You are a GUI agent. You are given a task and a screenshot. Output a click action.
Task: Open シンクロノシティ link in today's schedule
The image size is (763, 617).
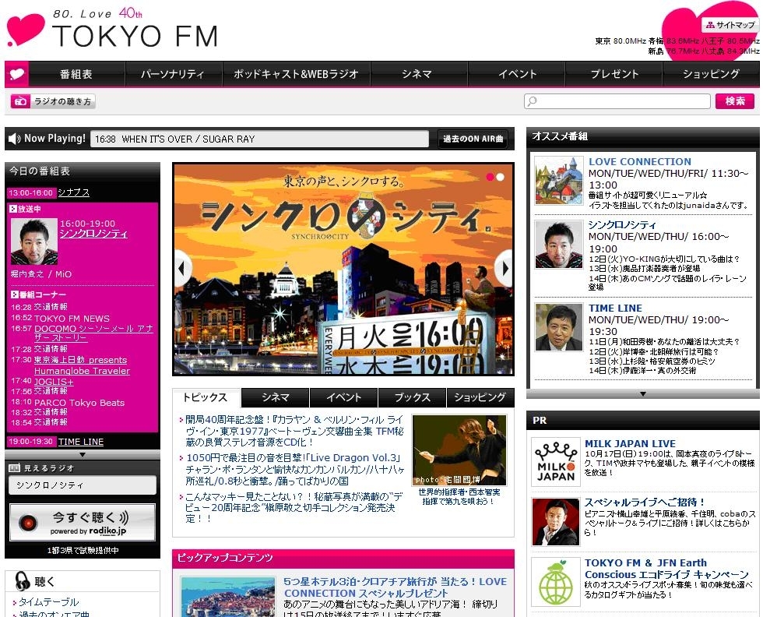(93, 234)
